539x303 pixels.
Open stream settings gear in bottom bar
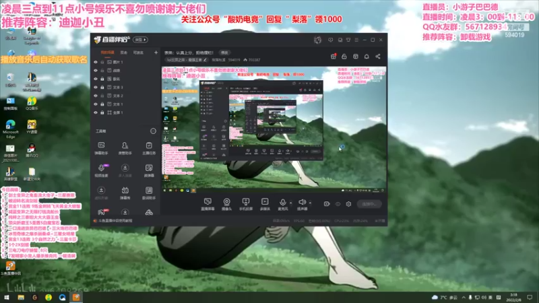point(348,204)
